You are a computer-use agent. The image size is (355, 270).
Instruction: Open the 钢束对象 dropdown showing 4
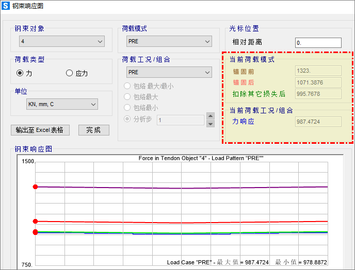(x=61, y=41)
